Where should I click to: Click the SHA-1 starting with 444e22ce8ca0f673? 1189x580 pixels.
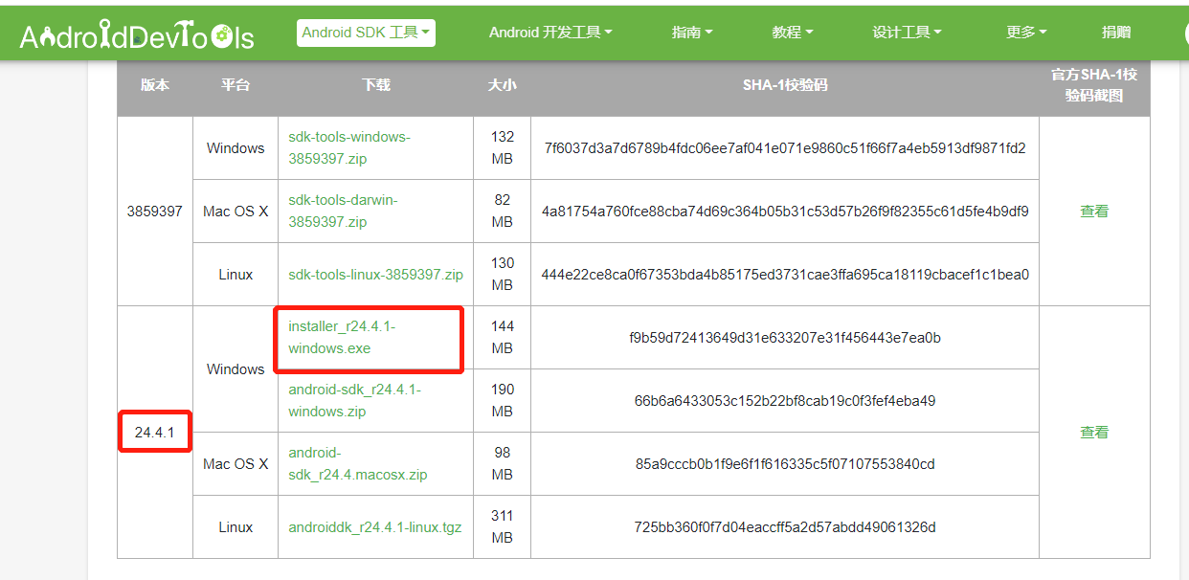785,275
